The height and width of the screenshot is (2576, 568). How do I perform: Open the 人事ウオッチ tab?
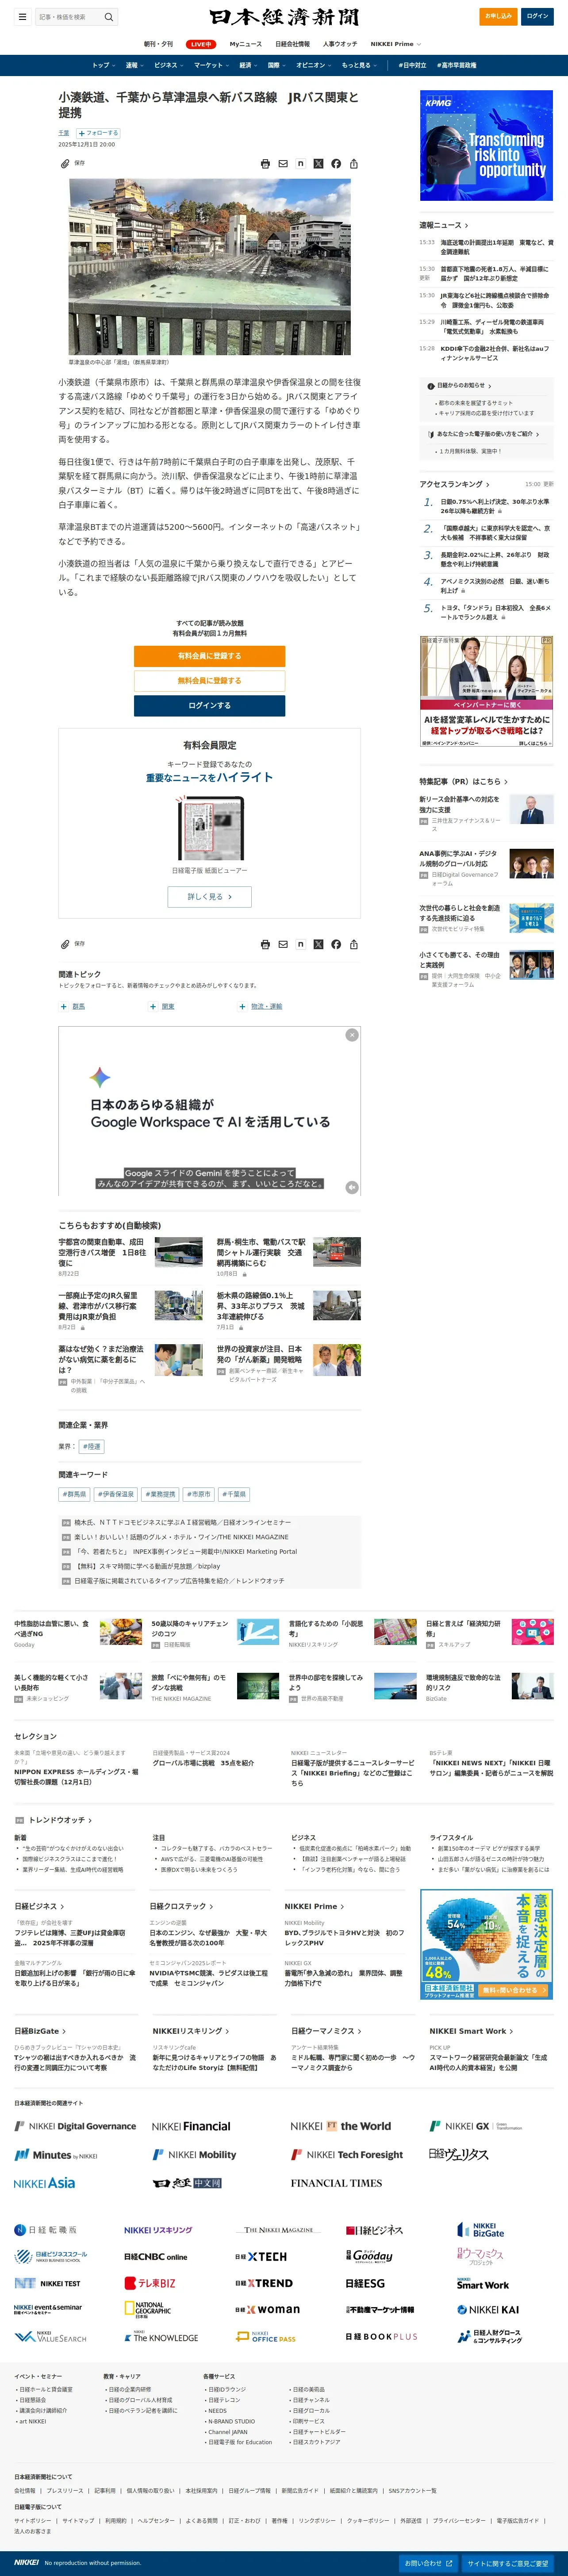(x=340, y=44)
